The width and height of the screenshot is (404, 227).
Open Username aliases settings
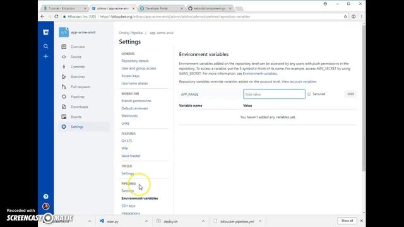134,83
